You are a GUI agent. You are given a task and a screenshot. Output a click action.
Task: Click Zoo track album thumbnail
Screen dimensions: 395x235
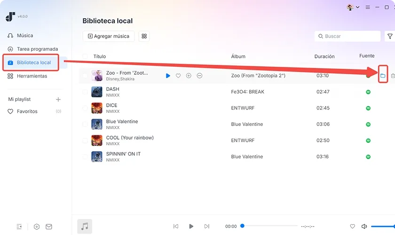[97, 76]
